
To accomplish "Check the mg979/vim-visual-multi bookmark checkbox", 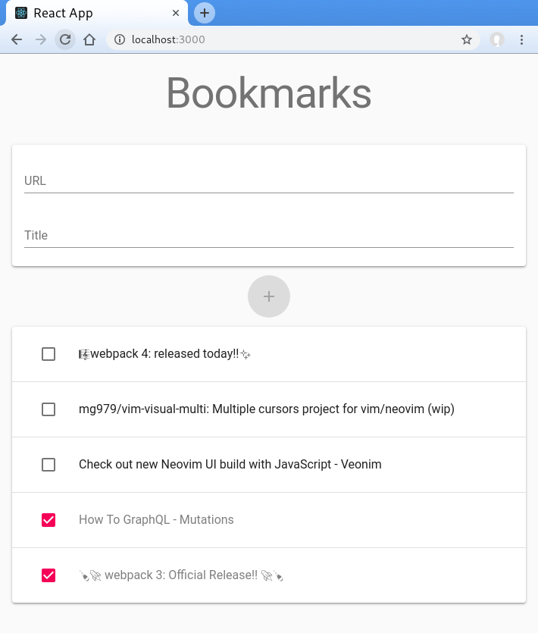I will pyautogui.click(x=48, y=409).
